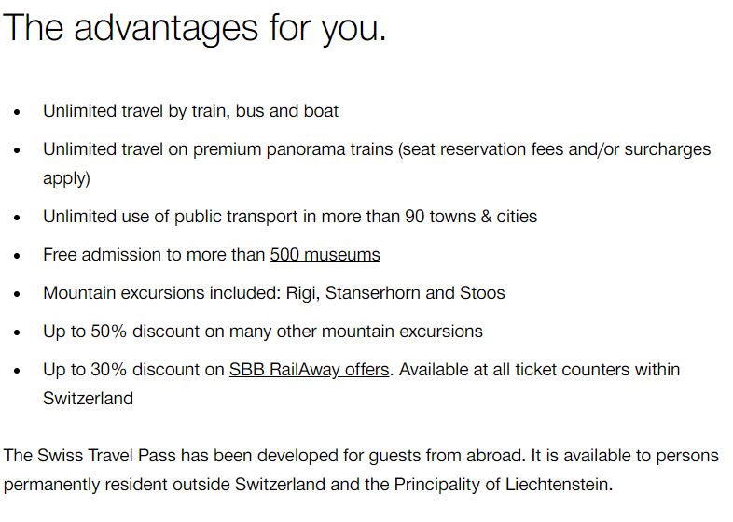This screenshot has height=522, width=733.
Task: Click the lone word "Switzerland" ending the last bullet
Action: (x=88, y=399)
